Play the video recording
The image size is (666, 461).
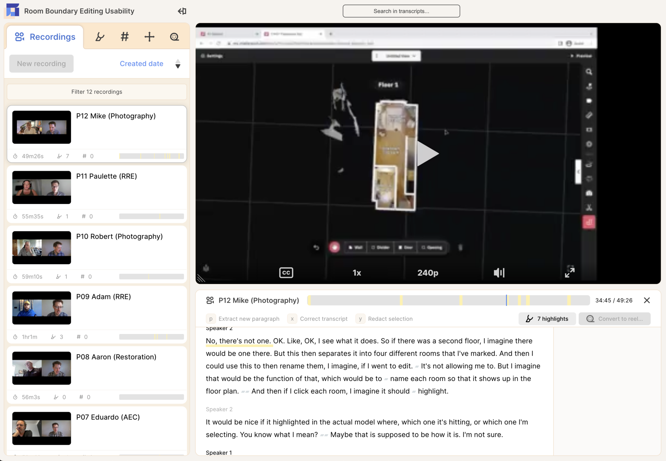coord(428,154)
